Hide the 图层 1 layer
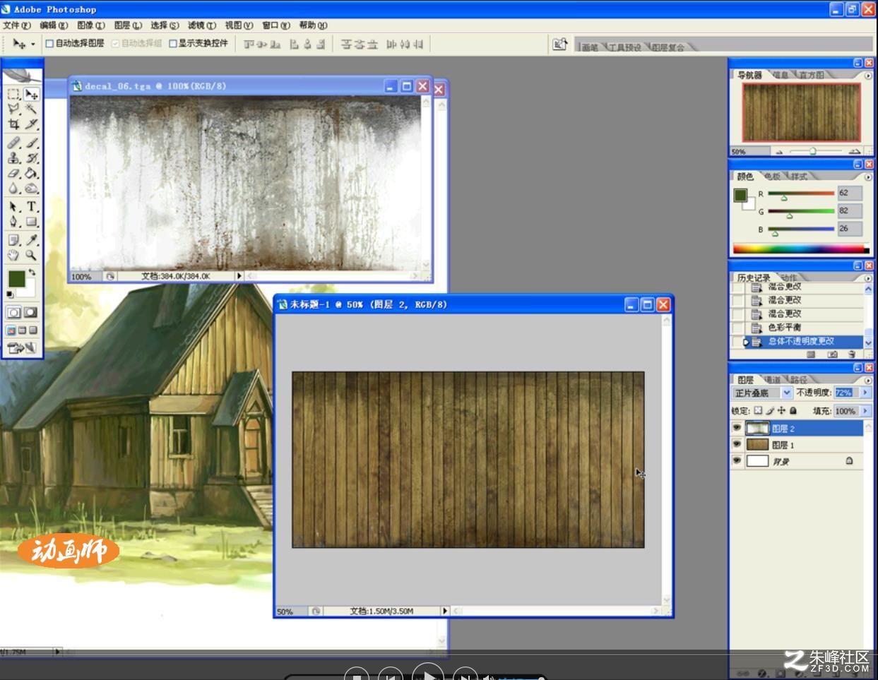The image size is (878, 680). click(x=737, y=445)
